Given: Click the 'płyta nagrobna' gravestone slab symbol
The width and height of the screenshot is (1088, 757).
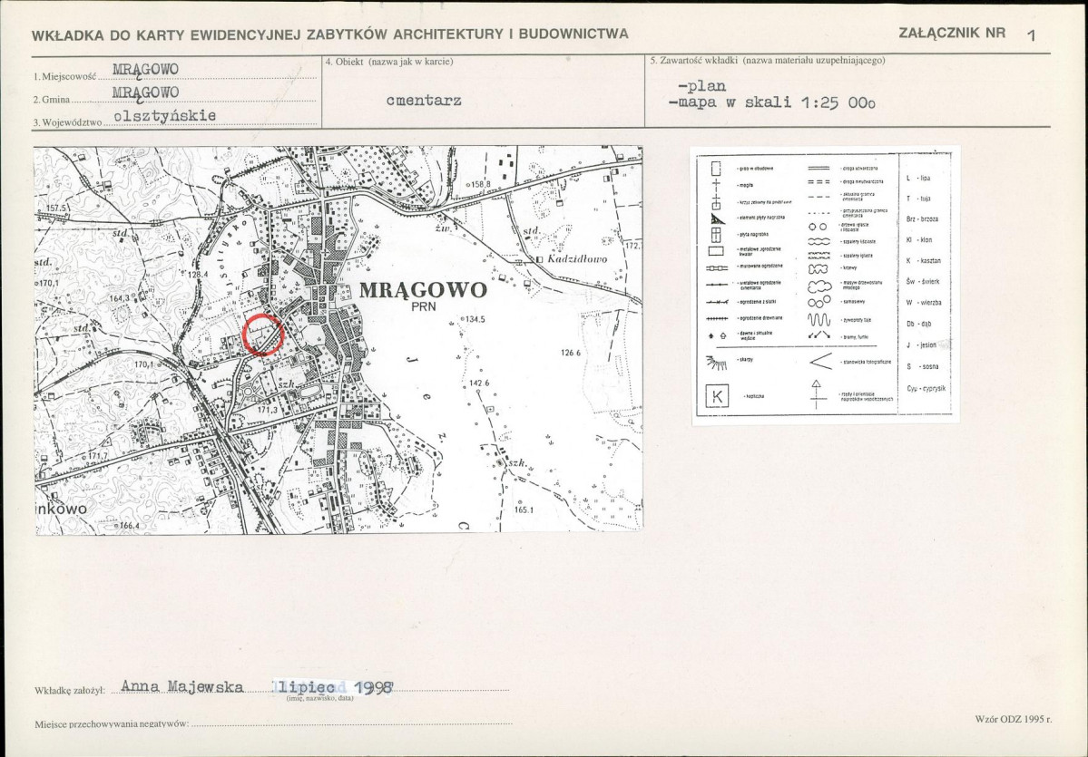Looking at the screenshot, I should 716,234.
